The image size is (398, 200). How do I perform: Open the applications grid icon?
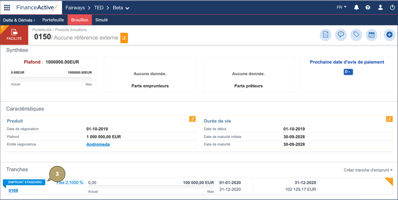(7, 7)
